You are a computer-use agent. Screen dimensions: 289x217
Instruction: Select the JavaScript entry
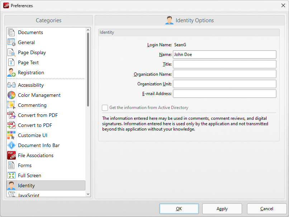click(46, 194)
